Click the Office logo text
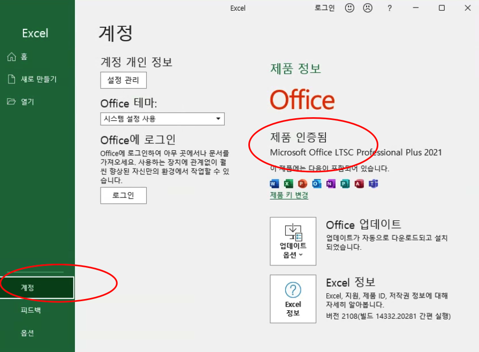Image resolution: width=479 pixels, height=352 pixels. pyautogui.click(x=302, y=100)
